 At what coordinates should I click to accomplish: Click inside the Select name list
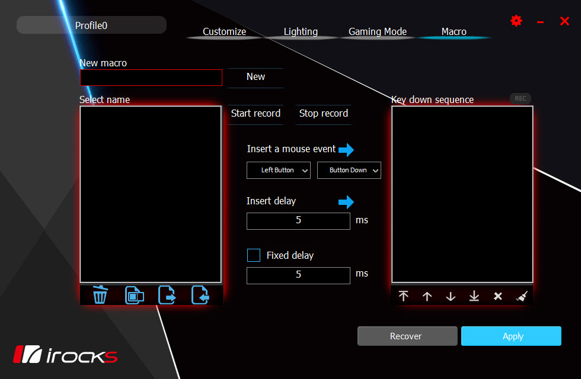(151, 194)
